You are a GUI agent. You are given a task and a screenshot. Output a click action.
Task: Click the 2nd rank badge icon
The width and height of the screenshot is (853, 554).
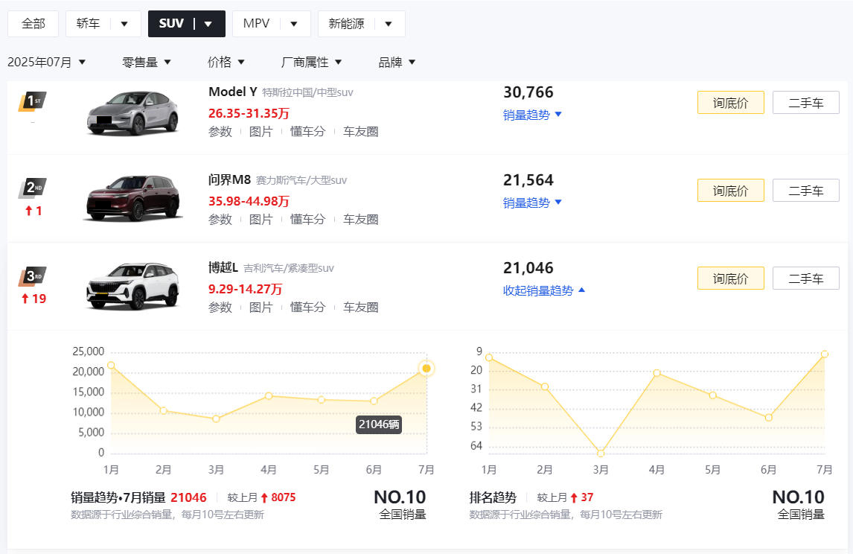coord(33,188)
